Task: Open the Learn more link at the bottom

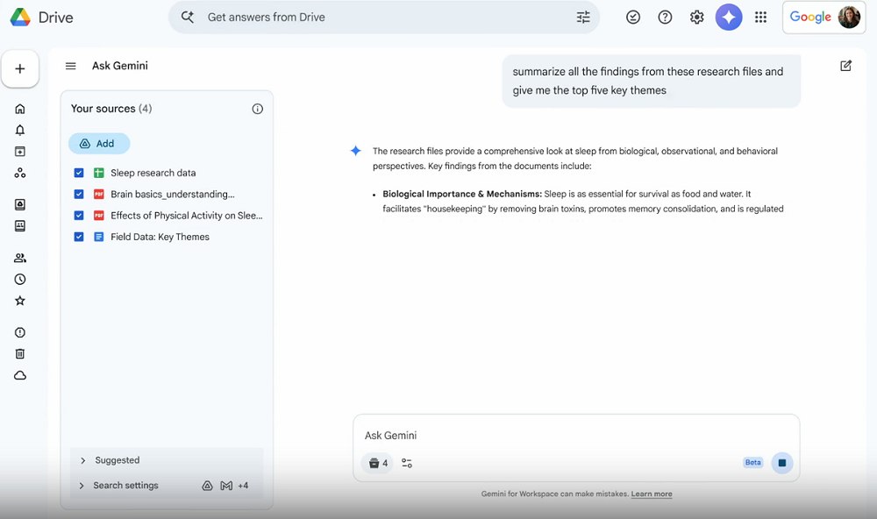Action: click(x=652, y=494)
